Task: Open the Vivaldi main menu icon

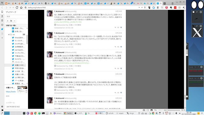Action: coord(2,3)
